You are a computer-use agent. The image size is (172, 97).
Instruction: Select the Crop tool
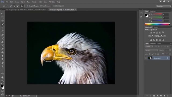tap(2, 27)
